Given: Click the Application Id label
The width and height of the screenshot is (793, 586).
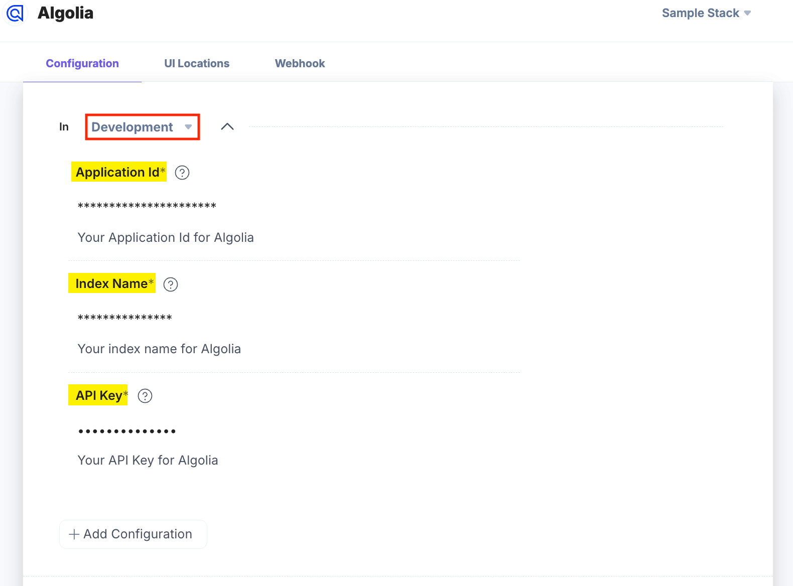Looking at the screenshot, I should coord(117,172).
